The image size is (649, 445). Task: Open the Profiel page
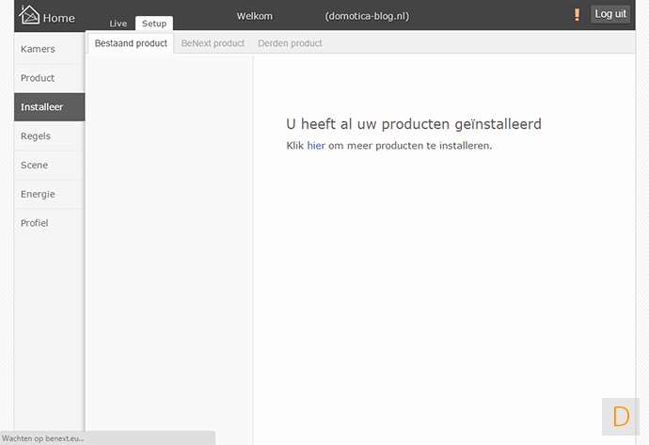tap(35, 224)
